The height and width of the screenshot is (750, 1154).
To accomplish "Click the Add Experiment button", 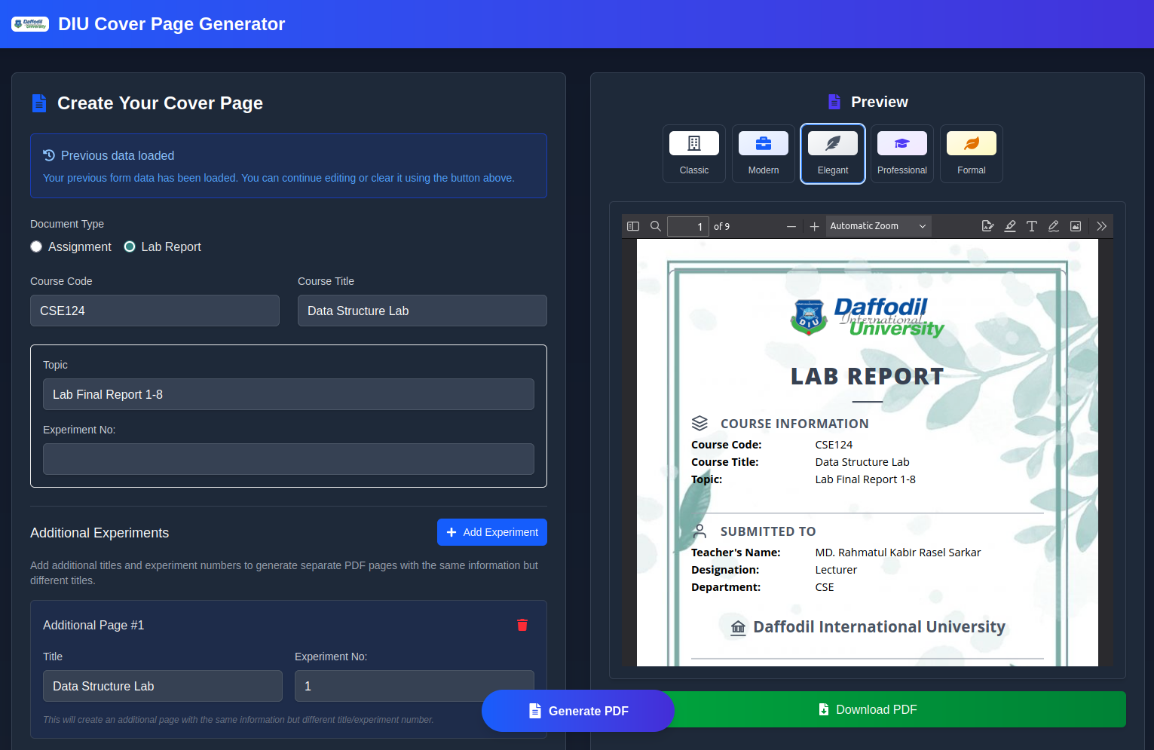I will pos(492,532).
